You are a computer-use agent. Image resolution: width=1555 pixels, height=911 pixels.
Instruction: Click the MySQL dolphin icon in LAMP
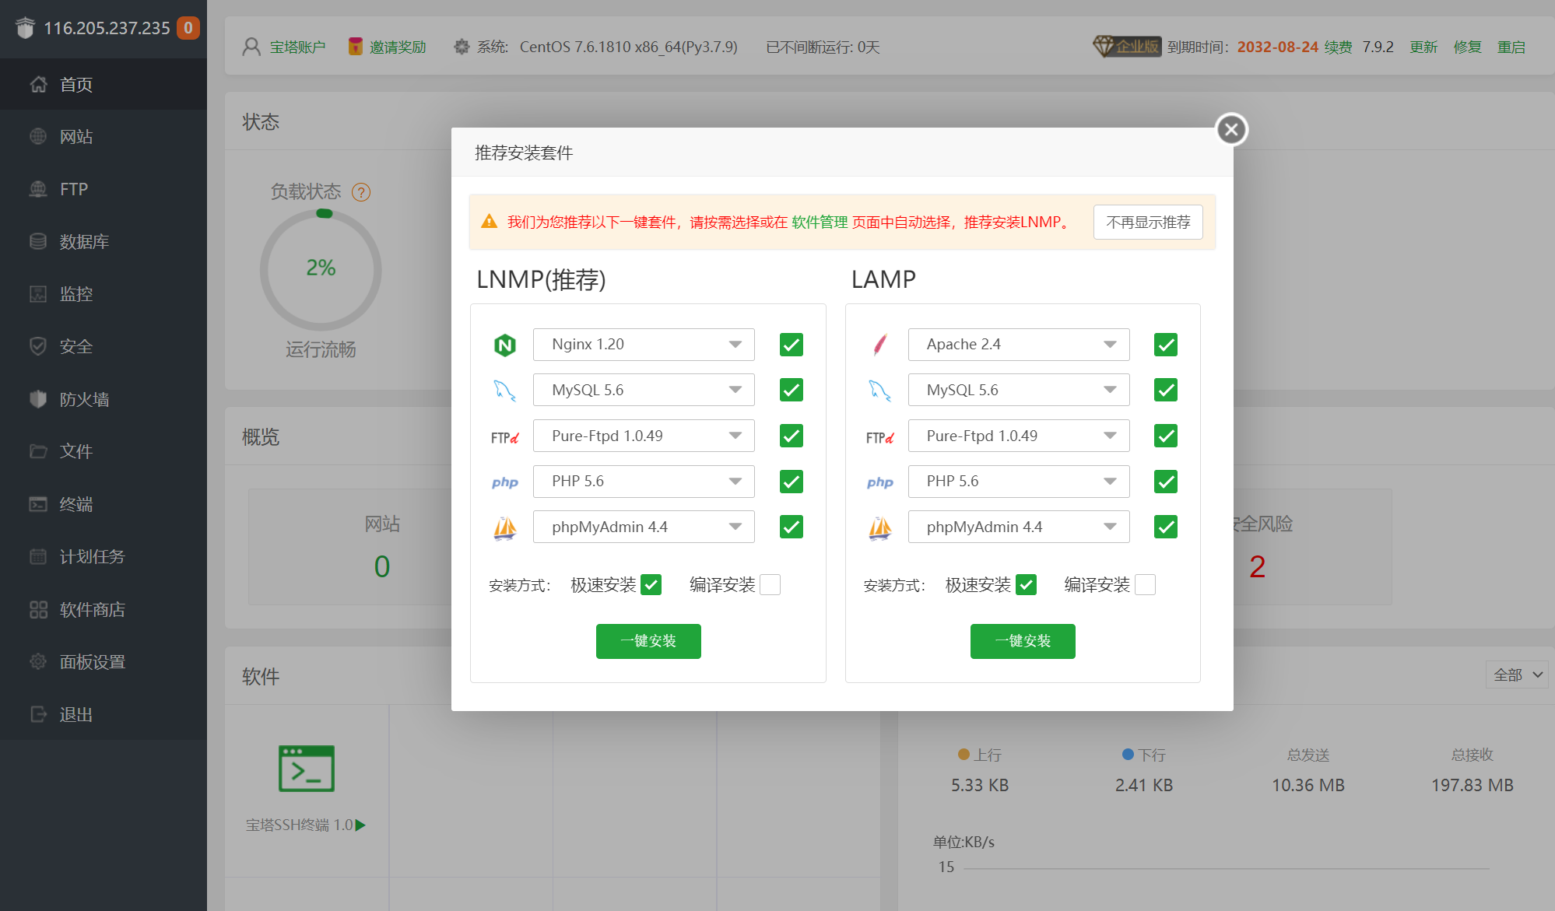pyautogui.click(x=879, y=391)
